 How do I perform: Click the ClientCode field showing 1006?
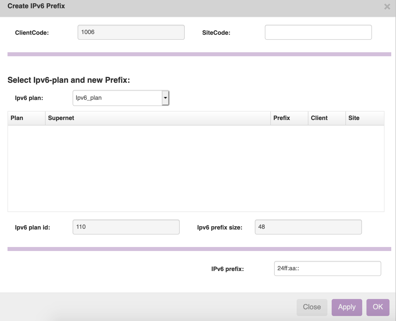(x=131, y=32)
